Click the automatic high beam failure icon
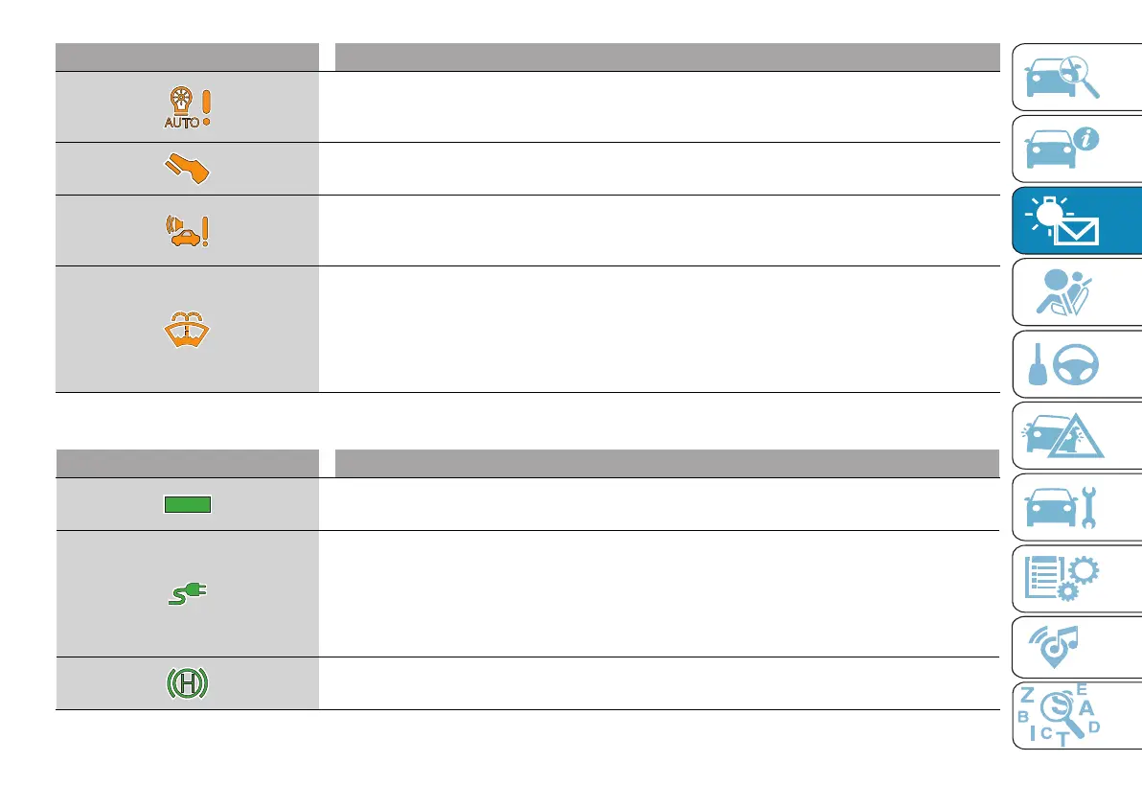Screen dimensions: 1142x807 click(x=186, y=108)
